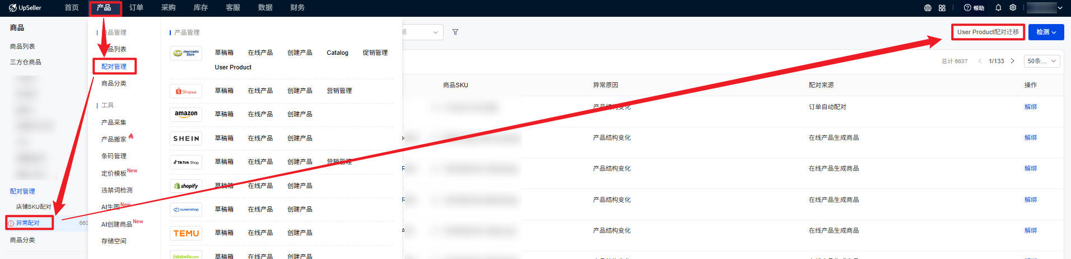The height and width of the screenshot is (259, 1071).
Task: Open 条码管理 tool
Action: [x=114, y=156]
